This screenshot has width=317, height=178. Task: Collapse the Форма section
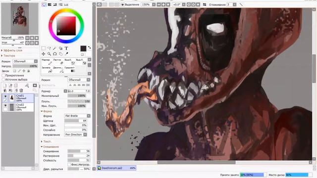[x=46, y=111]
